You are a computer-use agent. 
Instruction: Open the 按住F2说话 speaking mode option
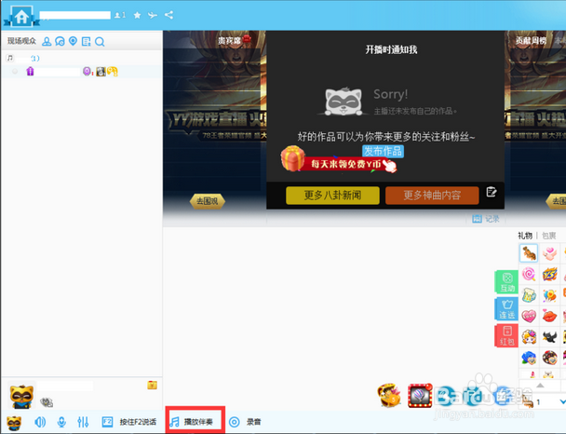138,422
